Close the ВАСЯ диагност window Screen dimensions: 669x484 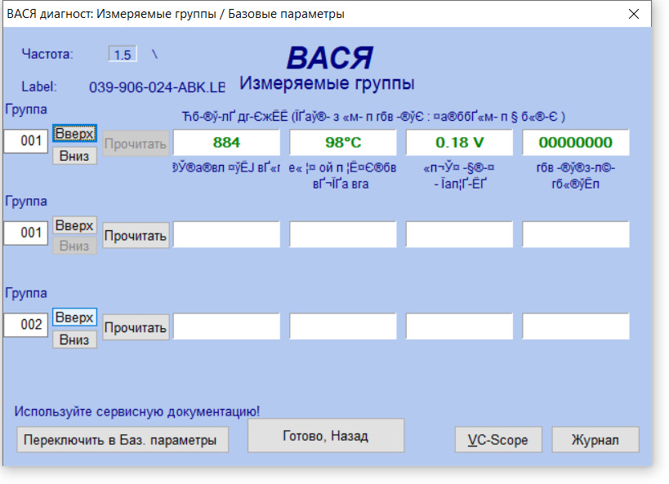point(634,14)
